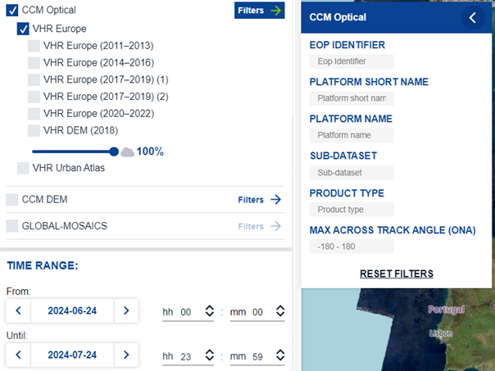Open CCM DEM filters arrow
This screenshot has height=371, width=495.
point(276,199)
